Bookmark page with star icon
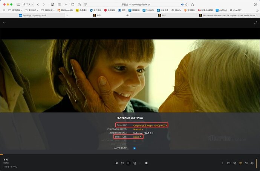The height and width of the screenshot is (171, 260). pos(193,5)
